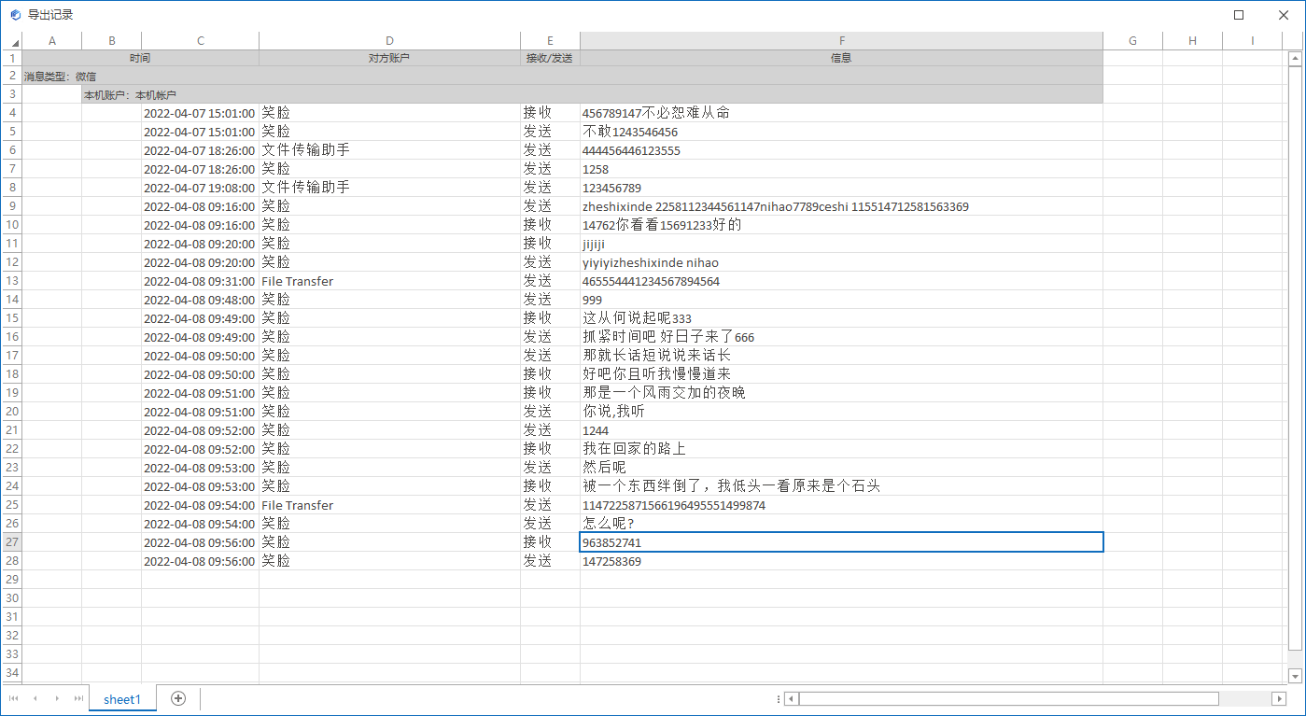Select cell 46555444123456789​4564

pyautogui.click(x=842, y=281)
